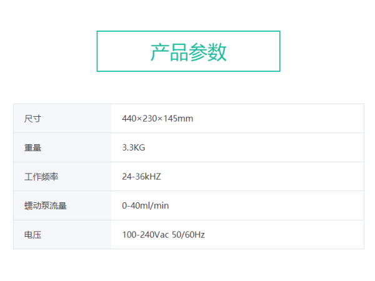
Task: Click the 数 character in the title
Action: pos(217,52)
